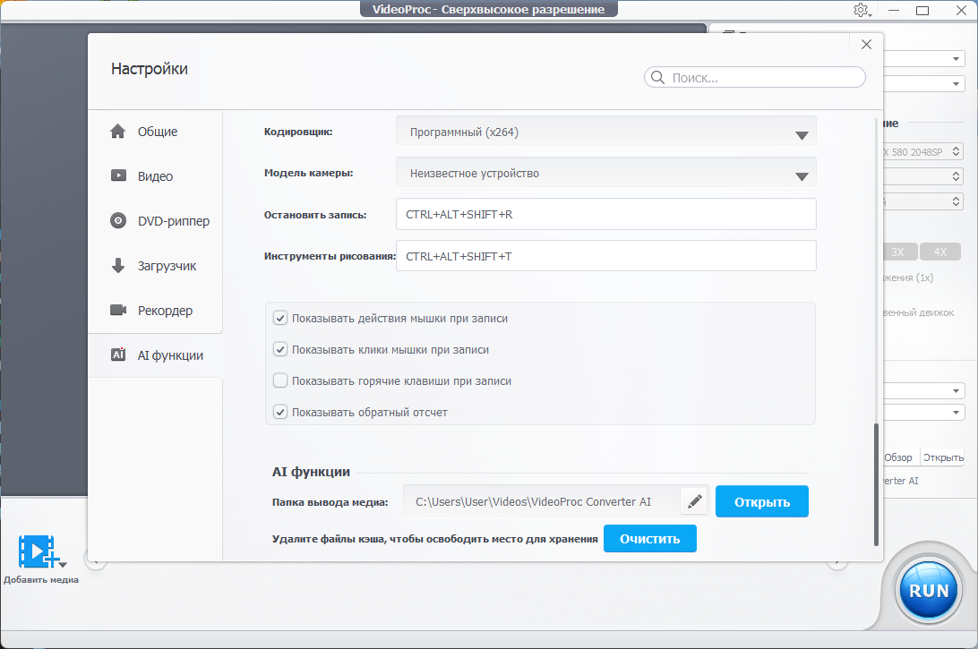The height and width of the screenshot is (649, 978).
Task: Open the gear settings icon in title bar
Action: click(x=862, y=10)
